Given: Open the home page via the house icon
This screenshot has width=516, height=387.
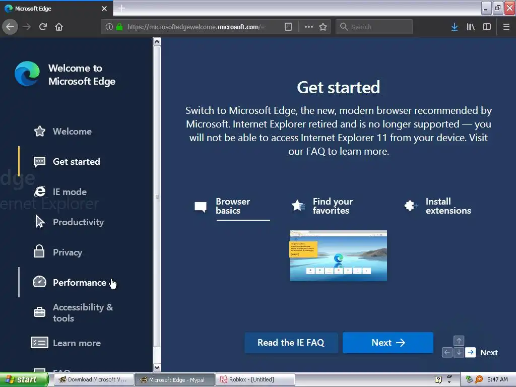Looking at the screenshot, I should 59,27.
